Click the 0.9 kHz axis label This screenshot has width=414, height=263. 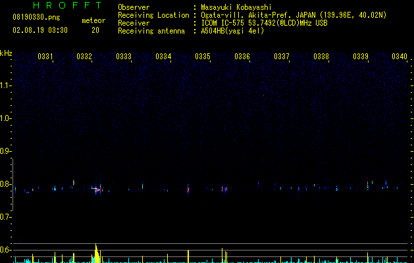5,151
